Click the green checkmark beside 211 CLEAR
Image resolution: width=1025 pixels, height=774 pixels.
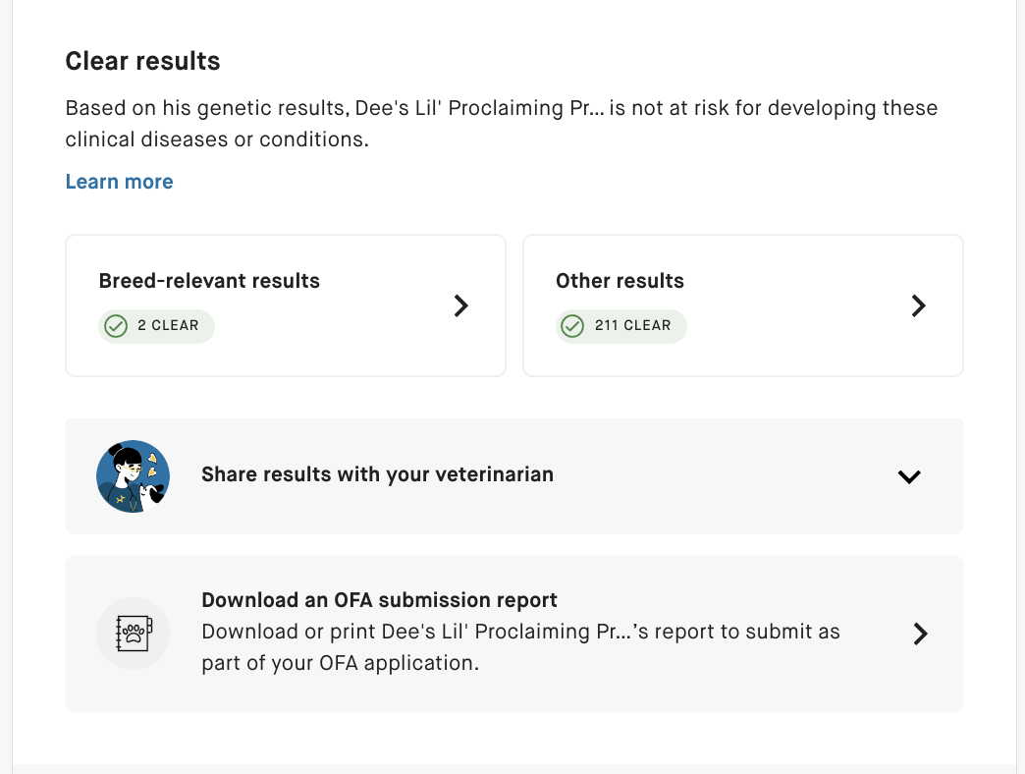573,326
